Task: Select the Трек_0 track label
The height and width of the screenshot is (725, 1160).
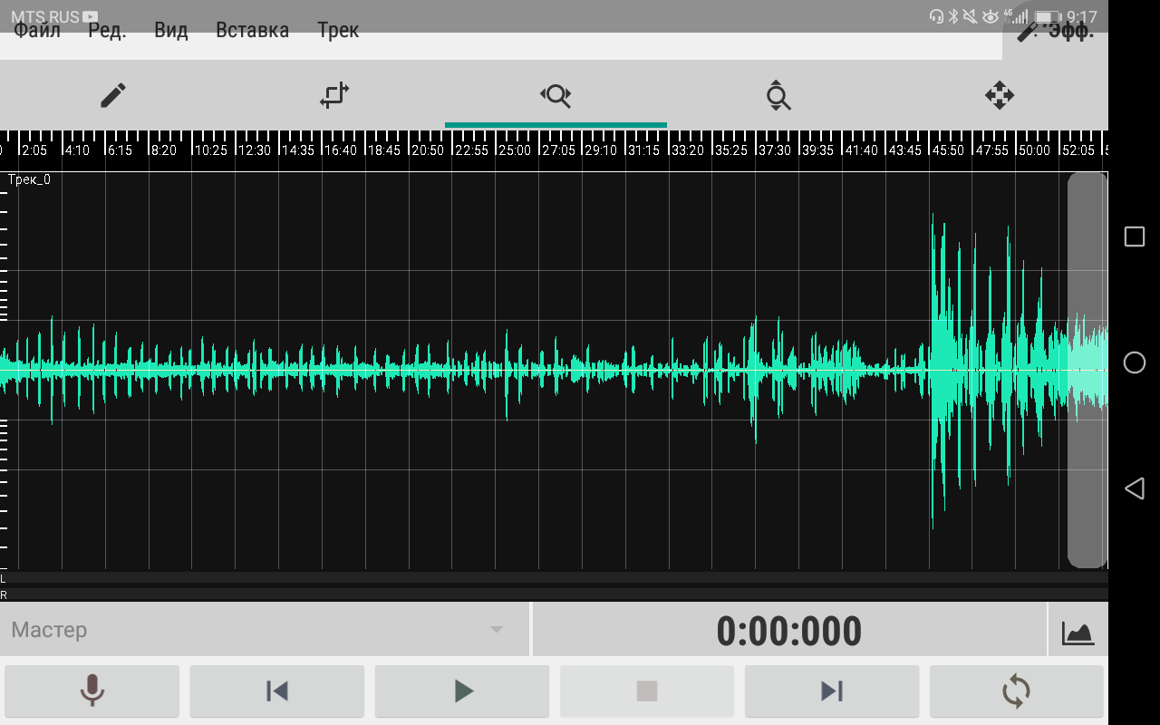Action: click(29, 179)
